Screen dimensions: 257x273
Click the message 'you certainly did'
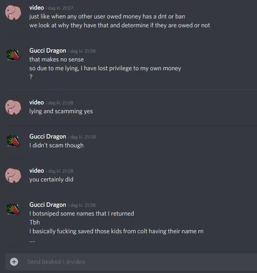51,179
